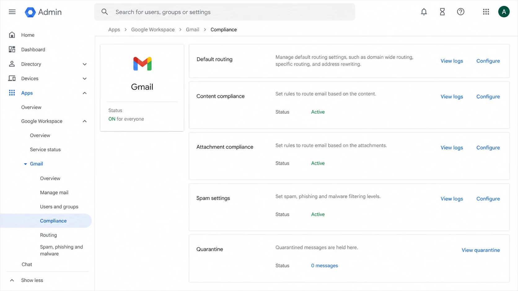The height and width of the screenshot is (291, 518).
Task: Click the Active status under Content compliance
Action: coord(318,112)
